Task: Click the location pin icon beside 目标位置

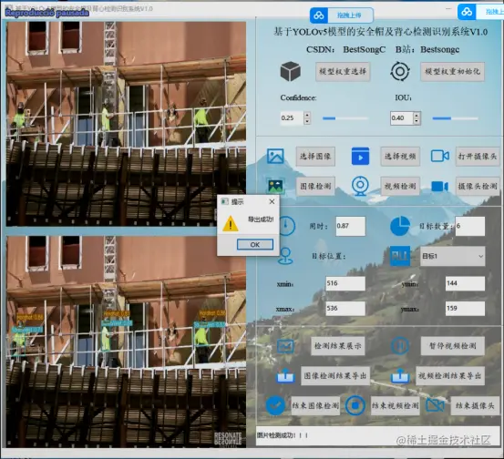Action: click(285, 256)
